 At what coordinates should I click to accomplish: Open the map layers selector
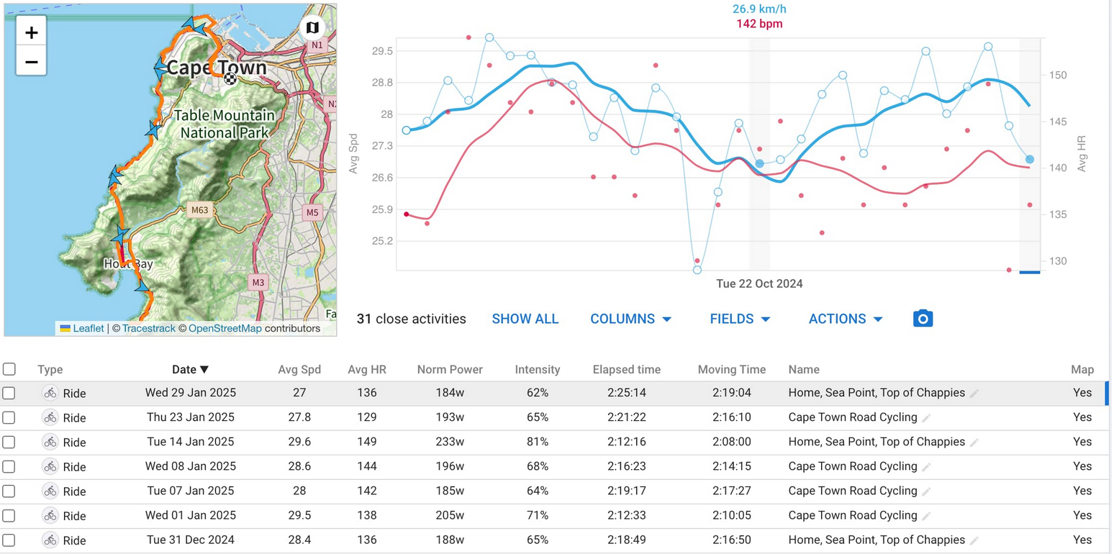[312, 28]
